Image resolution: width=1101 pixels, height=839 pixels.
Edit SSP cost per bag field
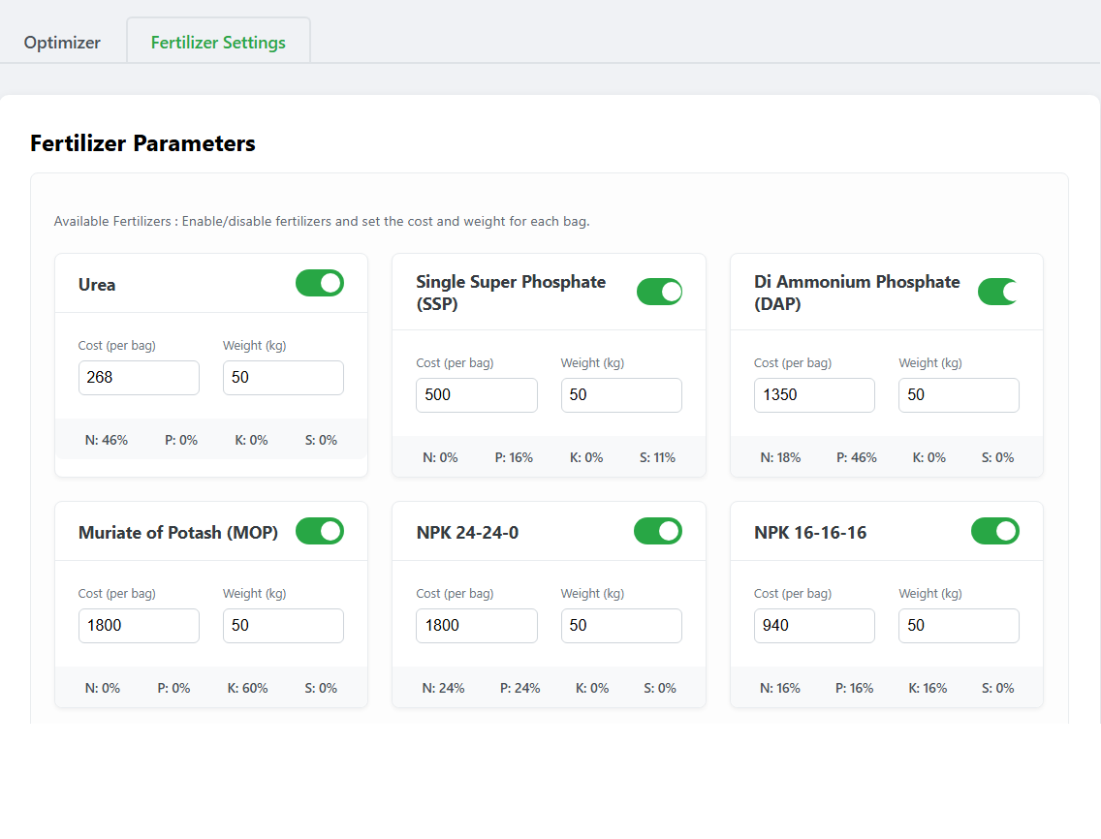(x=476, y=395)
